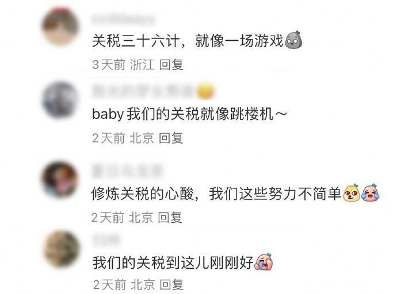Click the 回复 link under 关税三十六计 comment
Image resolution: width=397 pixels, height=294 pixels.
point(171,65)
